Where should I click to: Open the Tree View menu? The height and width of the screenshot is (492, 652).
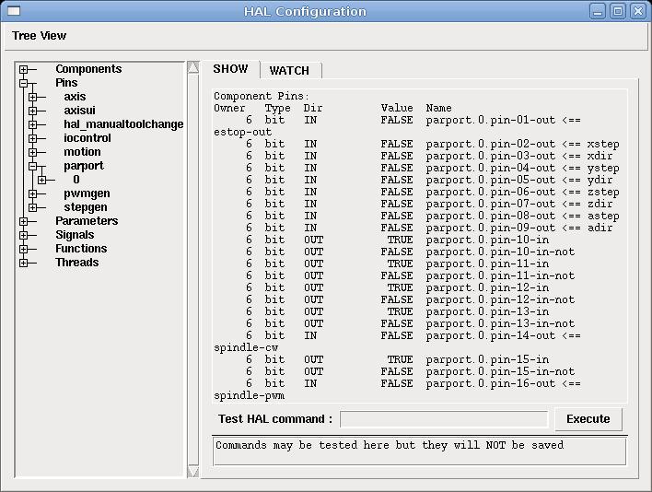click(39, 36)
